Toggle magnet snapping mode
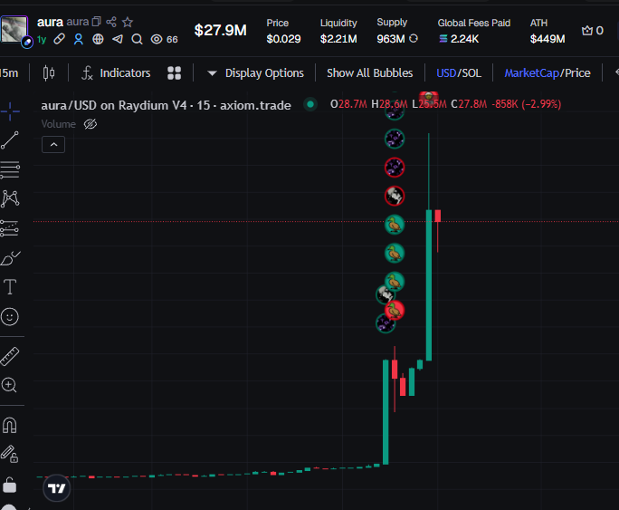Screen dimensions: 619x510 point(9,426)
